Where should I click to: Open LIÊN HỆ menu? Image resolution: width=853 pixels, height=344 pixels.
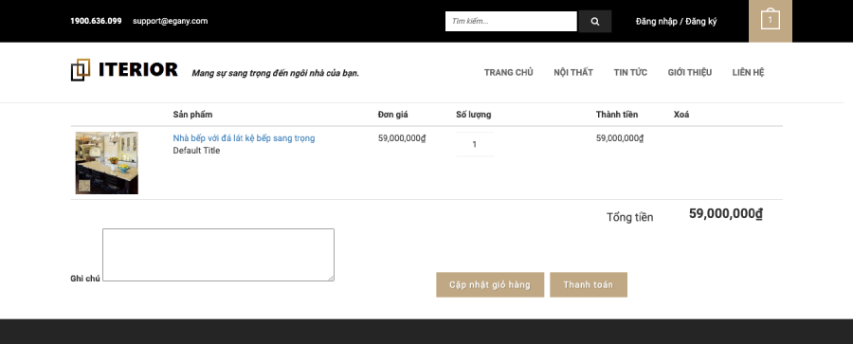[748, 72]
